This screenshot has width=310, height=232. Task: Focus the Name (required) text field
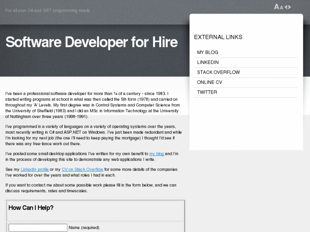point(38,228)
